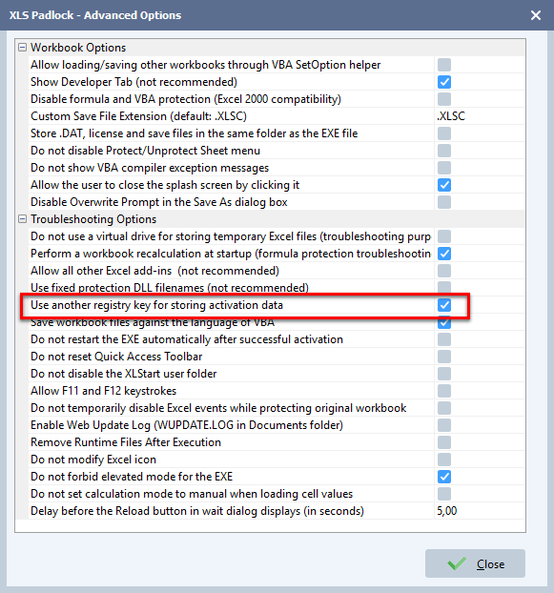The width and height of the screenshot is (554, 593).
Task: Check Do not reset Quick Access Toolbar
Action: (444, 357)
